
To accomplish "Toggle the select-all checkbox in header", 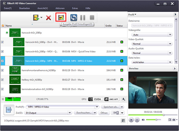I will 3,26.
